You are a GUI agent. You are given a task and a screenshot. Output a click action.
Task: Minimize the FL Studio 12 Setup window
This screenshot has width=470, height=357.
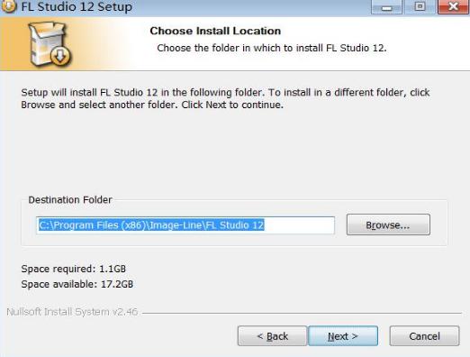(x=386, y=6)
